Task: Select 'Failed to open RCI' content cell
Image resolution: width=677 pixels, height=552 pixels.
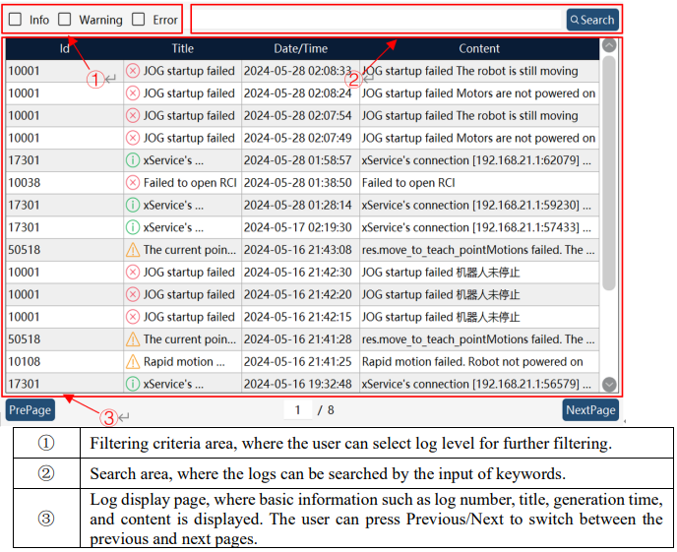Action: coord(479,183)
